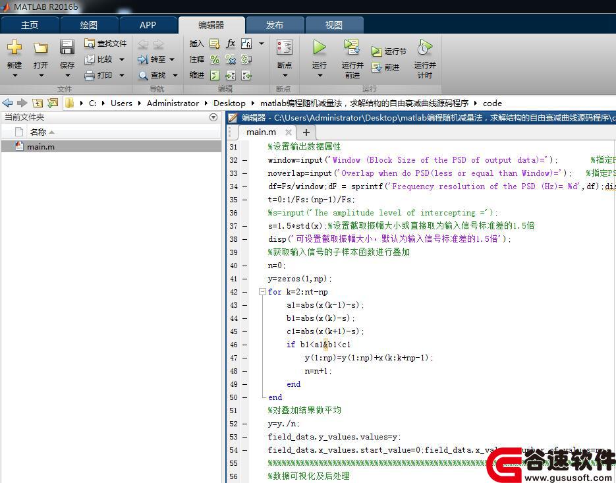Switch to the 主页 ribbon tab

[30, 25]
